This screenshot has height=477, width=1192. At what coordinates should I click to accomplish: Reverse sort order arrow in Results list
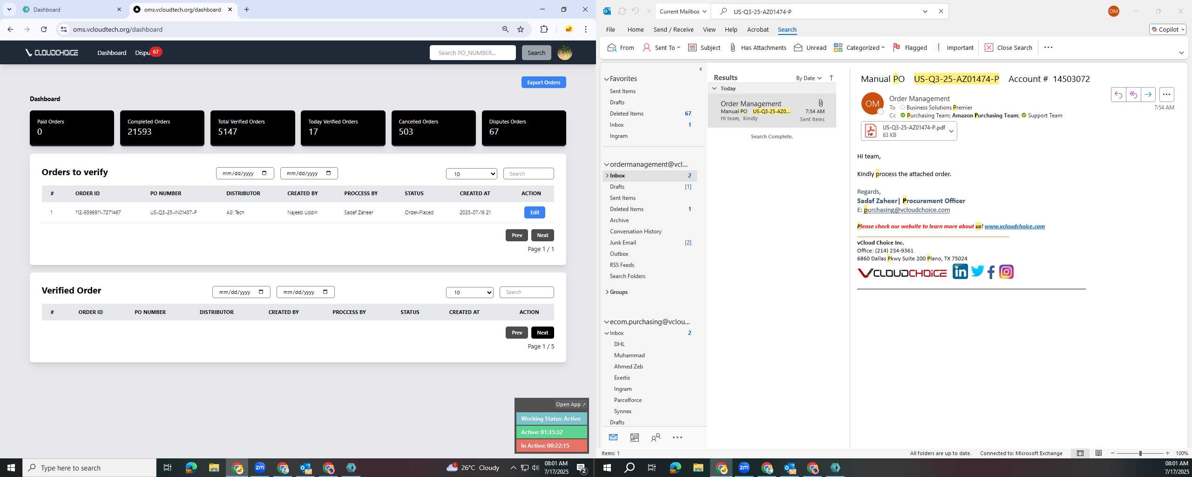[831, 78]
